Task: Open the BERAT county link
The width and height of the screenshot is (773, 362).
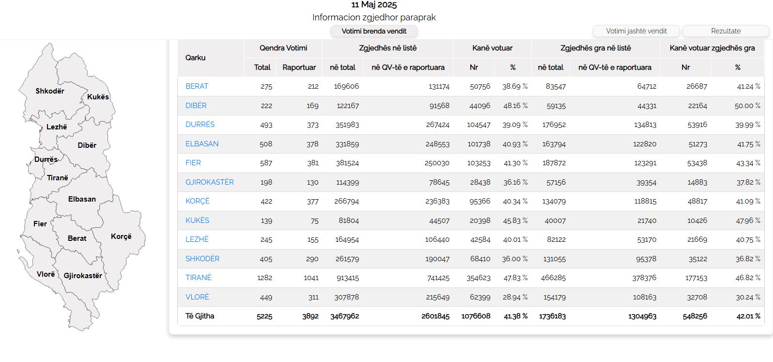Action: (x=197, y=86)
